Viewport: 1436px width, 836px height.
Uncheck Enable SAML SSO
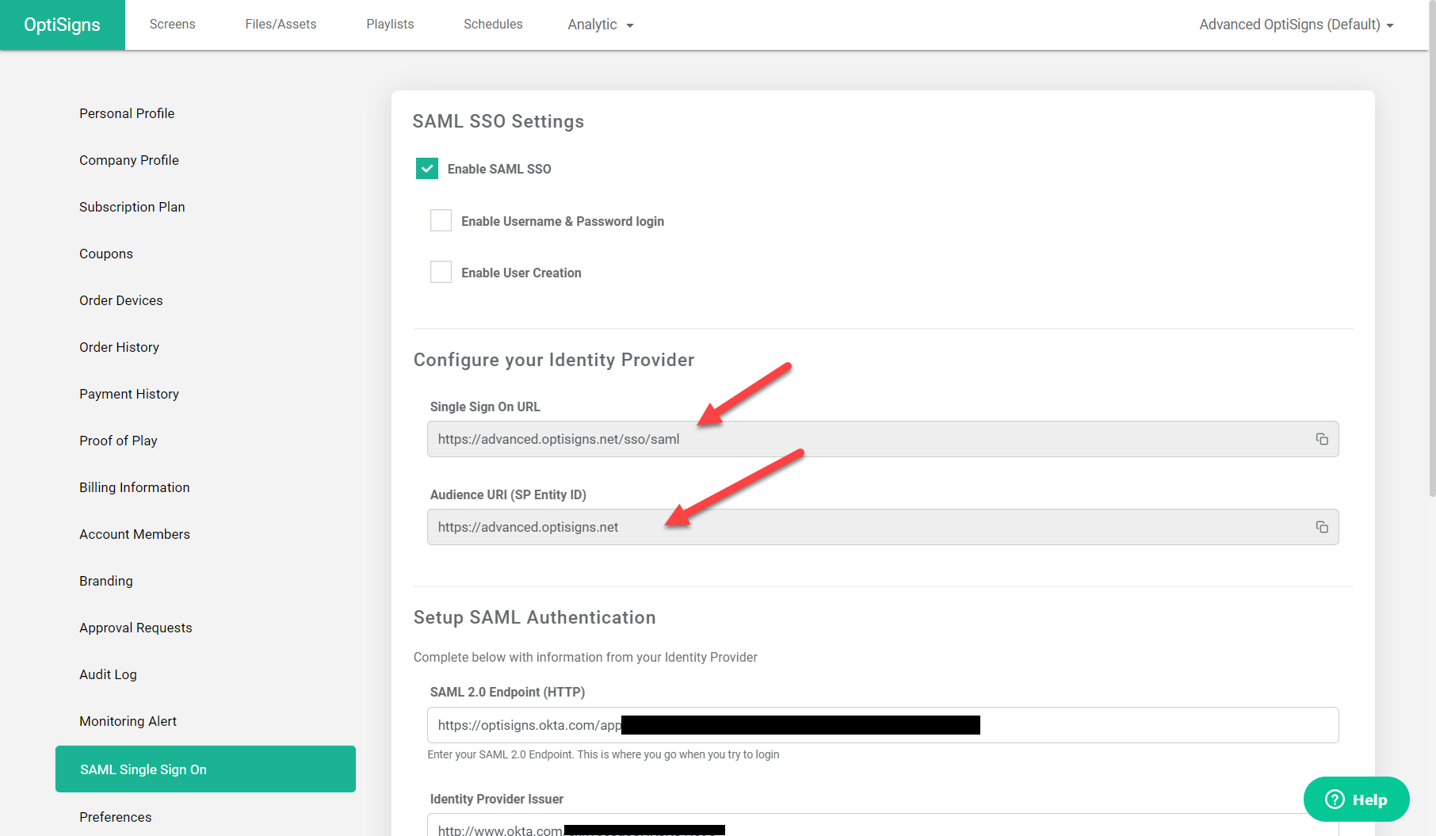pos(426,168)
